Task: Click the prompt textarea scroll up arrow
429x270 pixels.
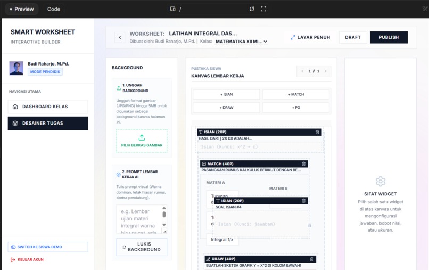Action: [x=164, y=208]
